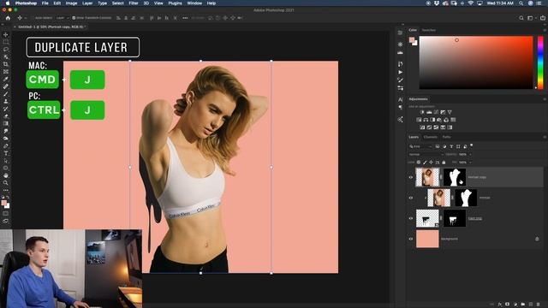
Task: Select the Hand tool
Action: tap(6, 175)
